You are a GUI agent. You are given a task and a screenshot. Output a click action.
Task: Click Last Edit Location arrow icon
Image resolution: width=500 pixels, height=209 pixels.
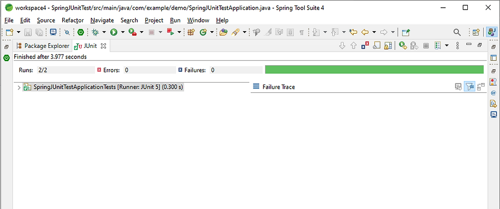click(353, 32)
